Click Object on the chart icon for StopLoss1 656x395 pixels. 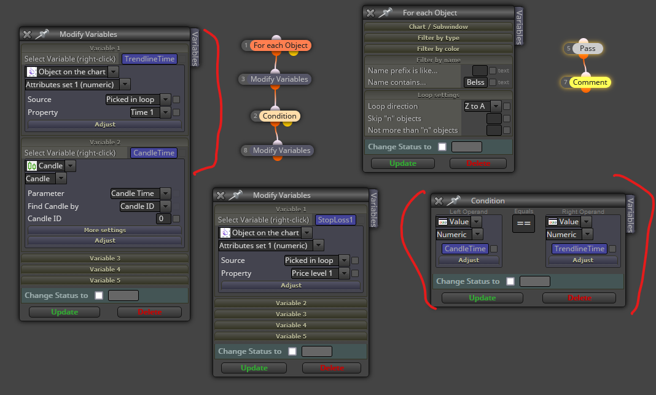pyautogui.click(x=225, y=233)
